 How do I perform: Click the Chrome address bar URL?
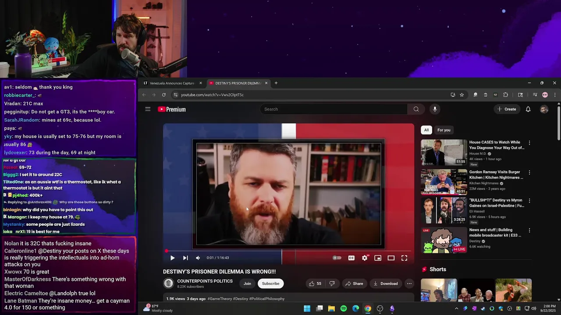pyautogui.click(x=212, y=95)
